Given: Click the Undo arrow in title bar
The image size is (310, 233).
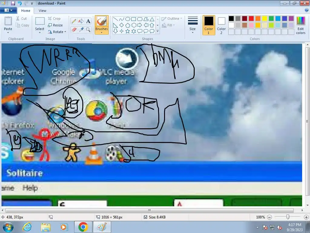Looking at the screenshot, I should (20, 3).
